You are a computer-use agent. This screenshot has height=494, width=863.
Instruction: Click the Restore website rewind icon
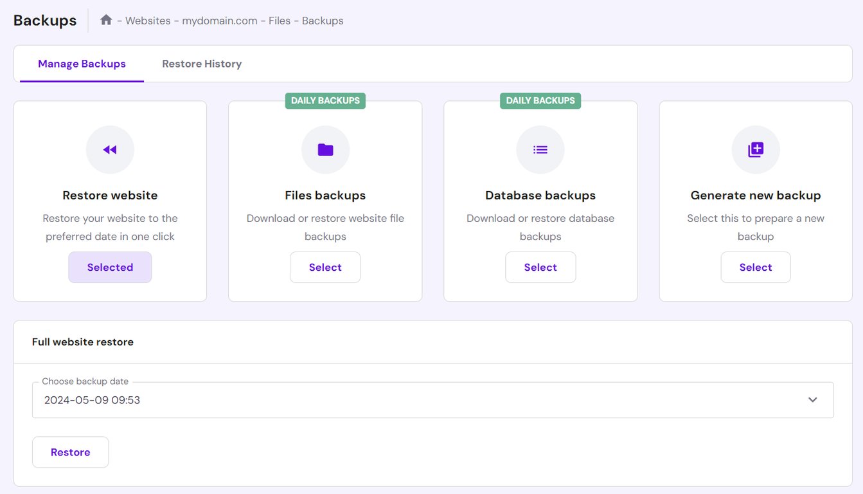click(x=110, y=149)
